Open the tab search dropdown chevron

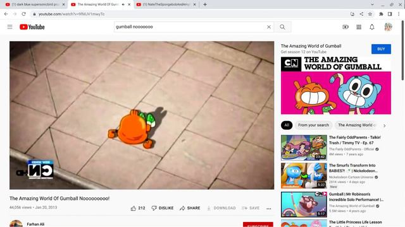[x=372, y=4]
